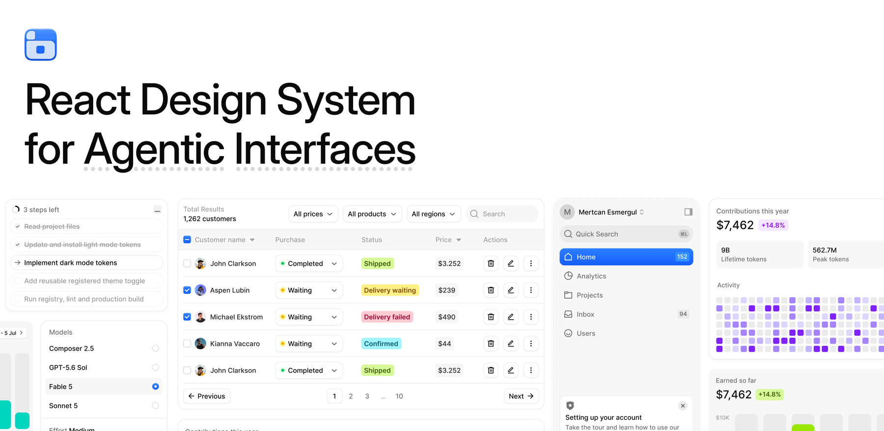This screenshot has width=884, height=431.
Task: Delete the $3.252 Shipped bottom row
Action: point(491,370)
